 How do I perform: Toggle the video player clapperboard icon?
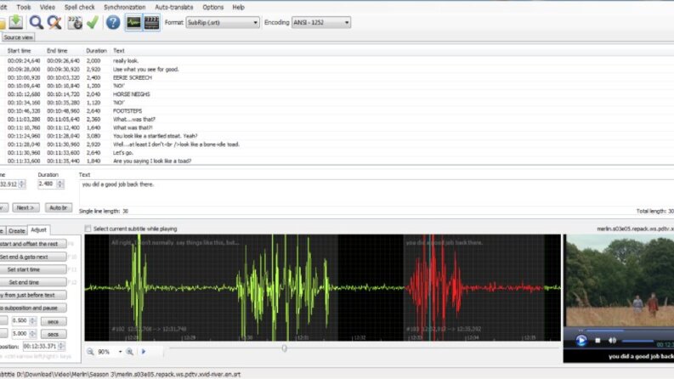tap(151, 22)
